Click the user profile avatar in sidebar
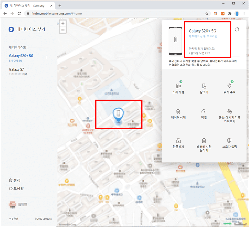The width and height of the screenshot is (249, 227). pos(12,204)
